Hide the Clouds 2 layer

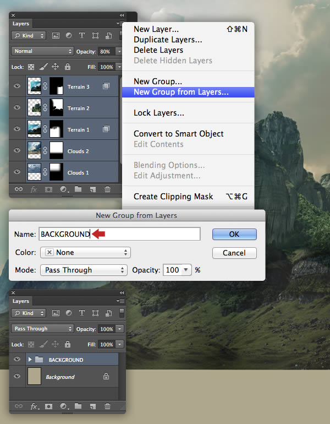(x=17, y=150)
